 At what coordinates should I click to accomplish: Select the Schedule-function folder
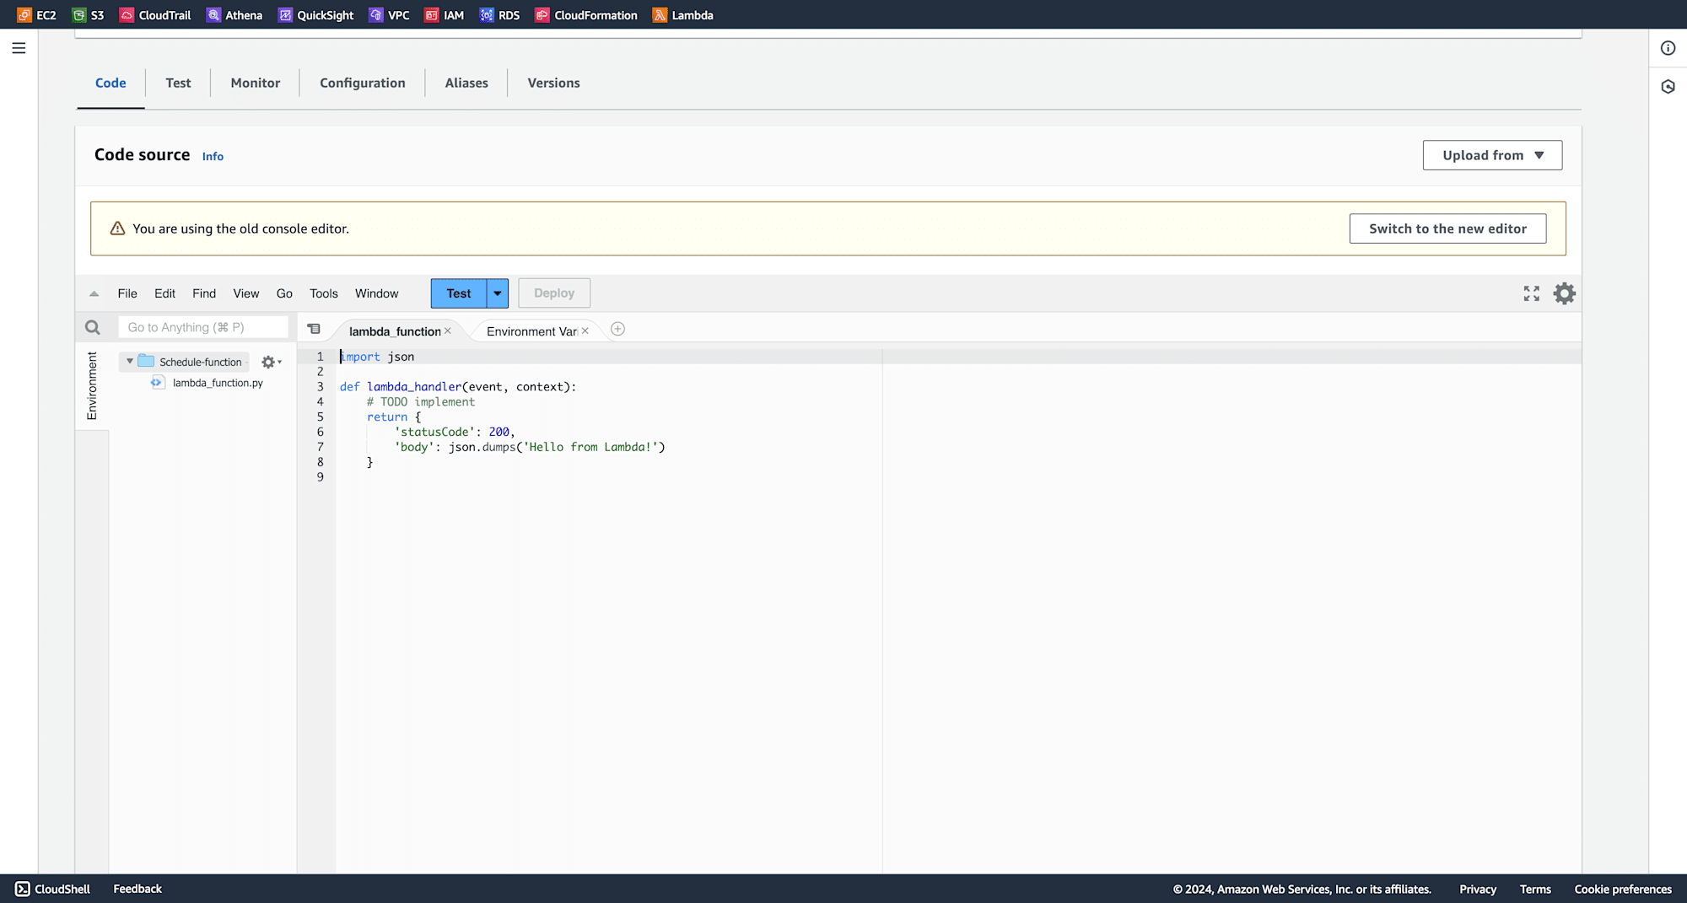[201, 362]
